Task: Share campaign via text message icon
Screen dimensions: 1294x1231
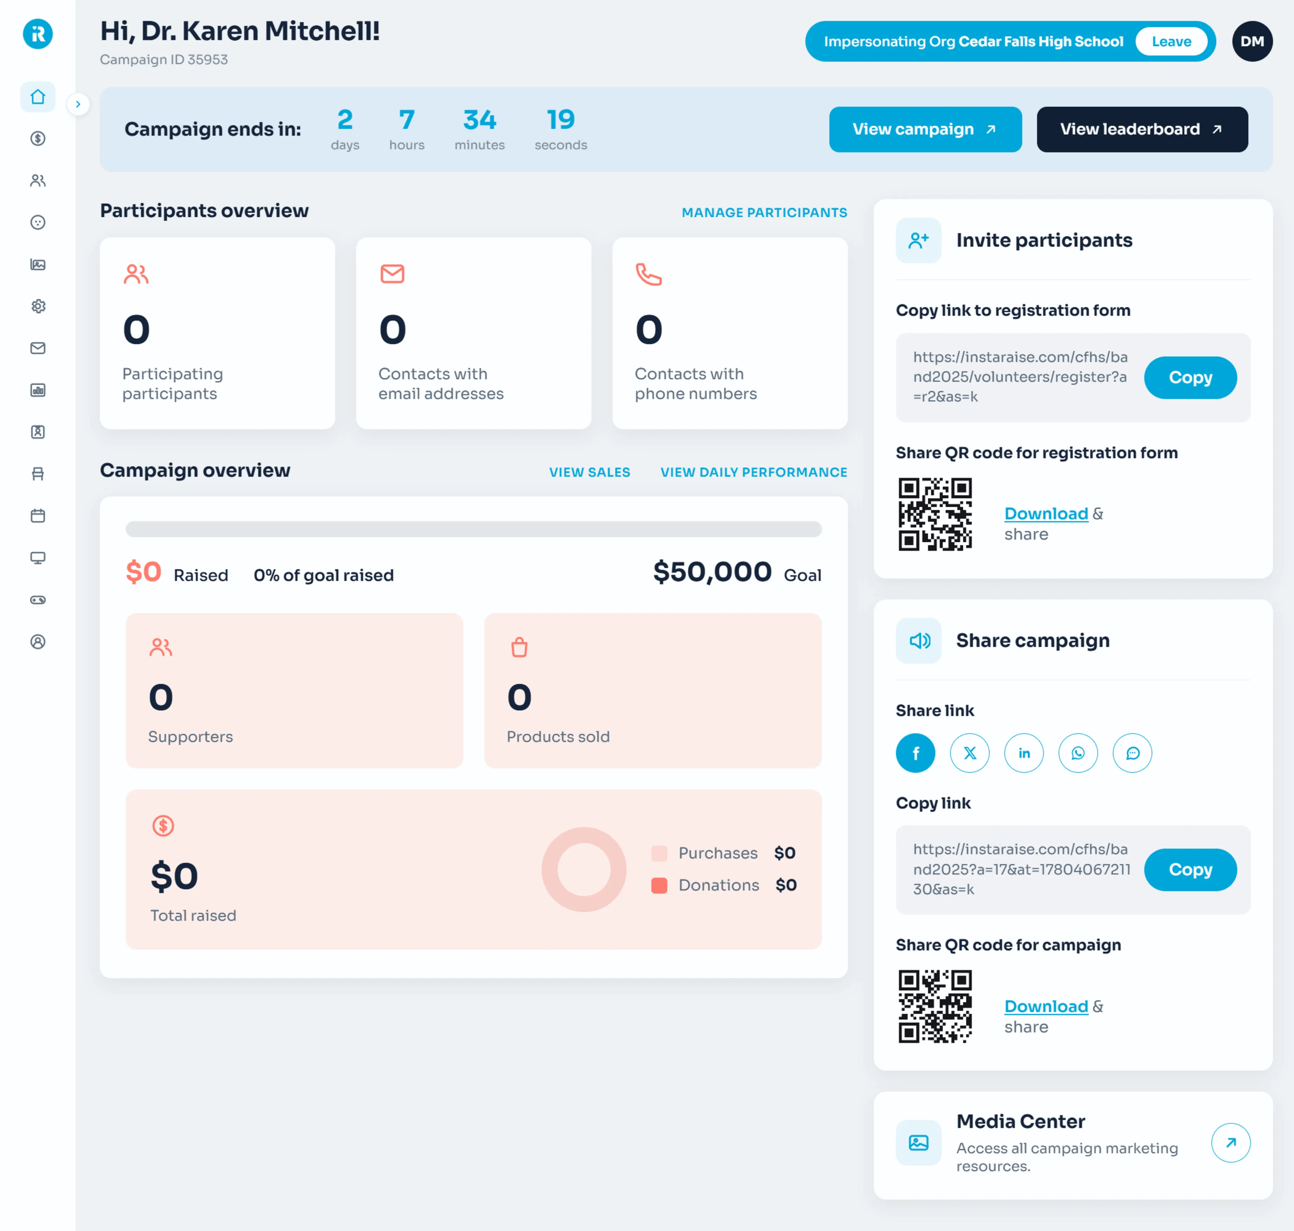Action: (1133, 753)
